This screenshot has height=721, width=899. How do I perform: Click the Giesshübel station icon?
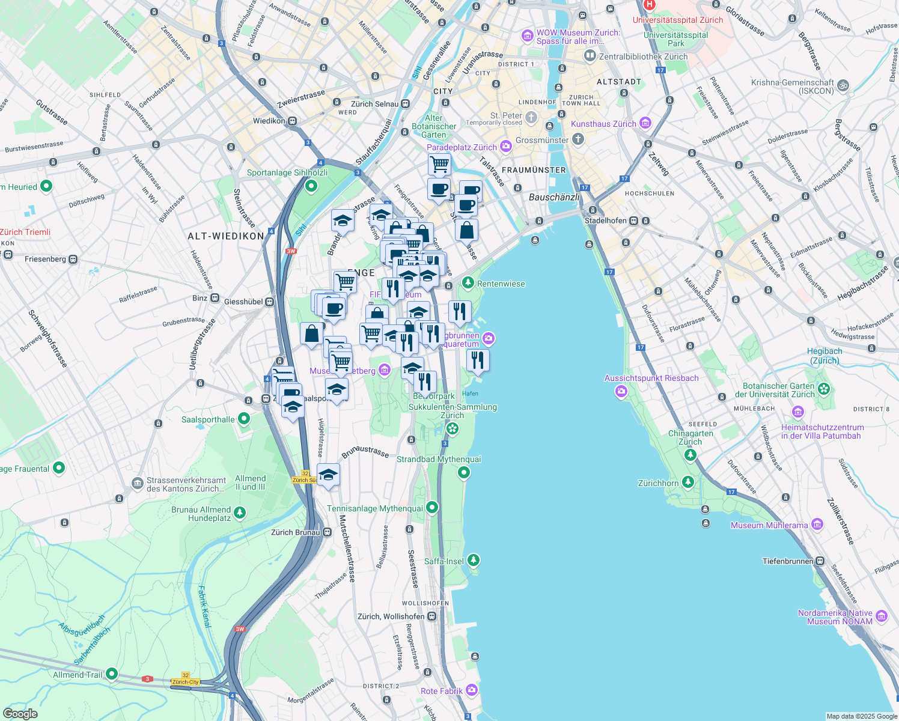(270, 302)
